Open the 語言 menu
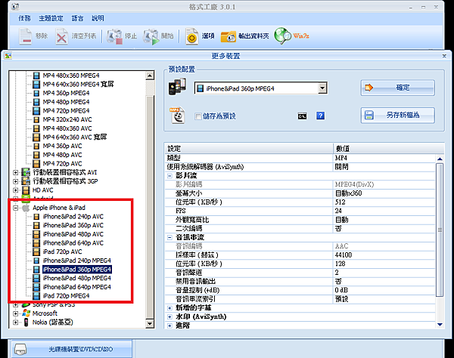 (x=77, y=18)
